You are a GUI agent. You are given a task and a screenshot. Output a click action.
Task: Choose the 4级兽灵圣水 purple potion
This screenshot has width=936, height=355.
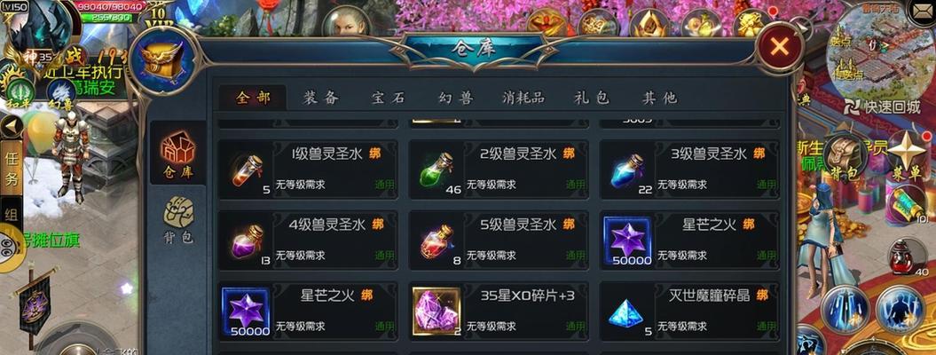coord(308,241)
